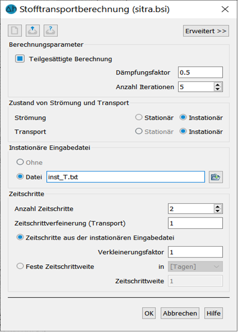
Task: Click the Datei field containing inst_T.txt
Action: [126, 177]
